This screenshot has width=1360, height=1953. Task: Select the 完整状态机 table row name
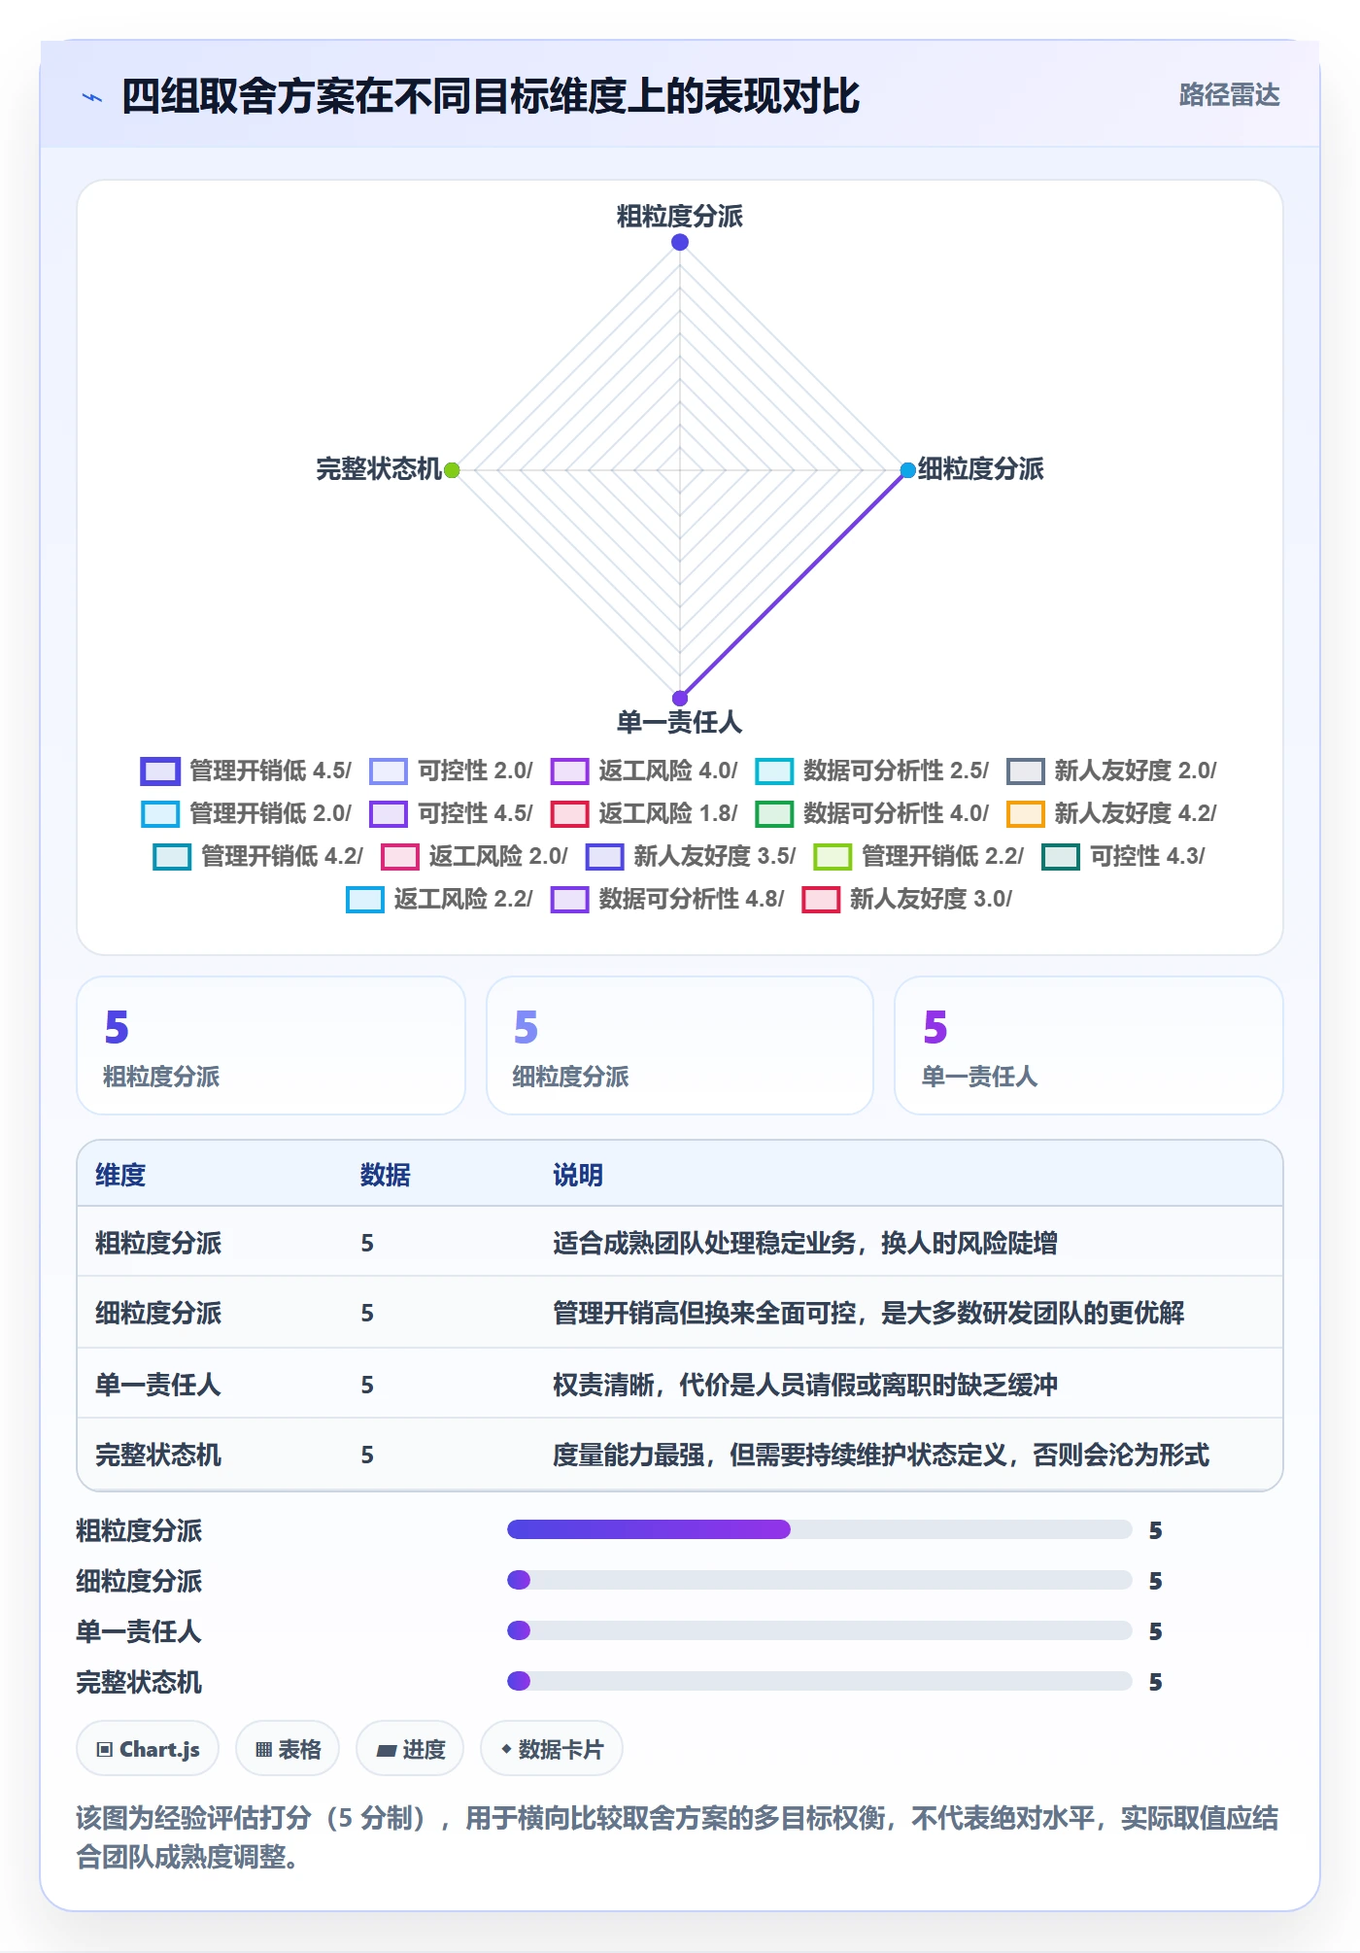tap(158, 1455)
